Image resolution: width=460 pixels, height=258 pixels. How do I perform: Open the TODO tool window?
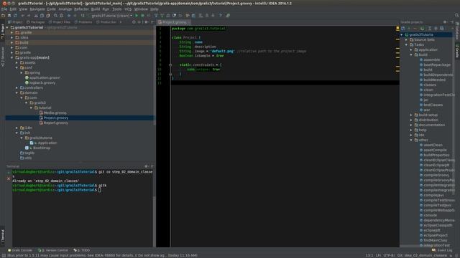point(82,250)
